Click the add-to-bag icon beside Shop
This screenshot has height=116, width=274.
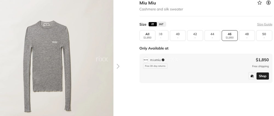[252, 76]
